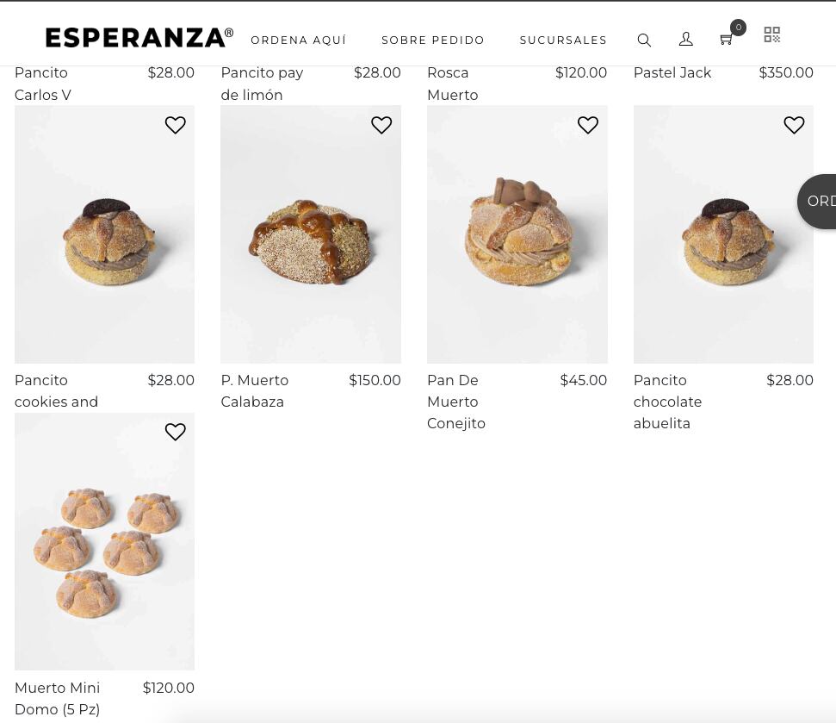
Task: Open the Pancito Carlos V product
Action: [x=42, y=84]
